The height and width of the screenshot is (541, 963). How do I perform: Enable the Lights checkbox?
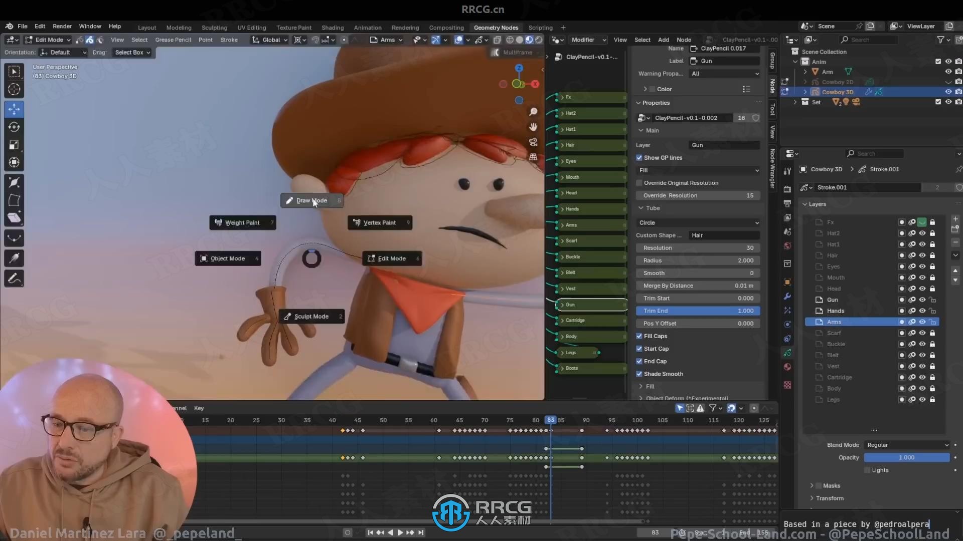(867, 470)
